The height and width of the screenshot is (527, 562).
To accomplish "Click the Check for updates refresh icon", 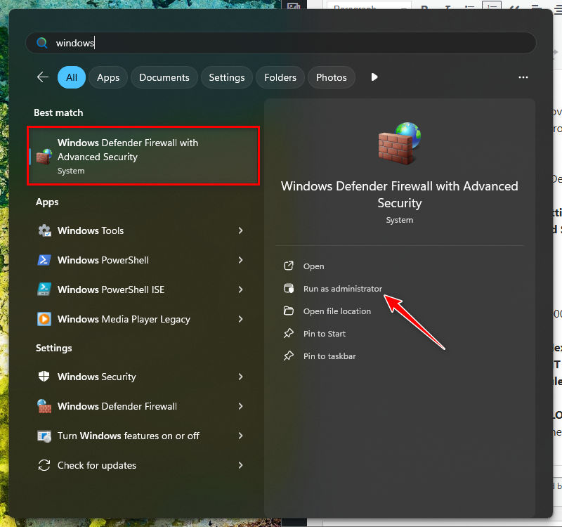I will (x=44, y=465).
